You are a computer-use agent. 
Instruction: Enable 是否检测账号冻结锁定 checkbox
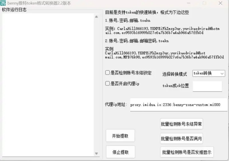click(108, 73)
